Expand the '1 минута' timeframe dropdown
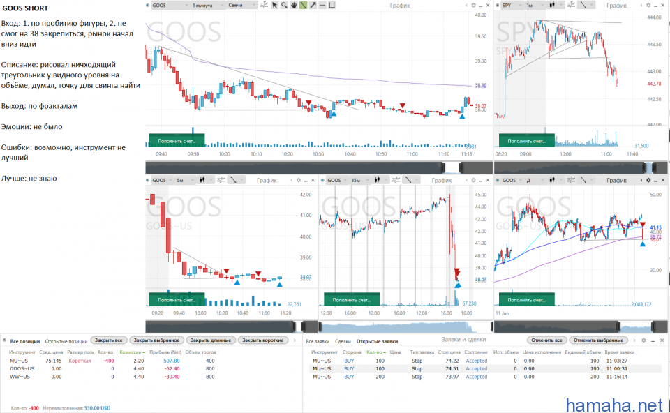Screen dimensions: 670x413 [208, 5]
